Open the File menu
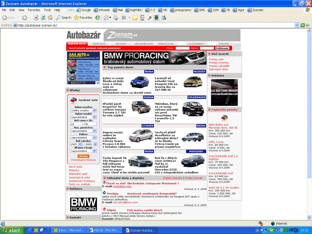 coord(4,10)
